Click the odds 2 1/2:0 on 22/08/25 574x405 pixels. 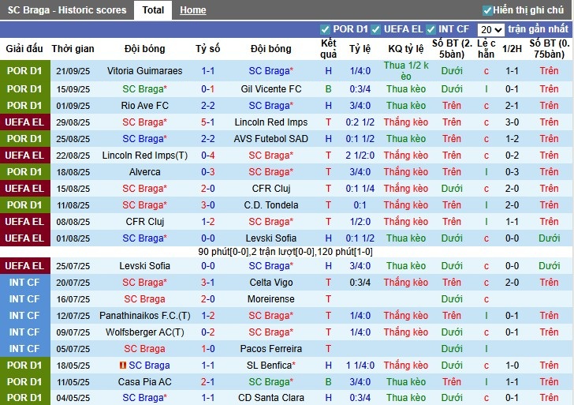(x=360, y=156)
